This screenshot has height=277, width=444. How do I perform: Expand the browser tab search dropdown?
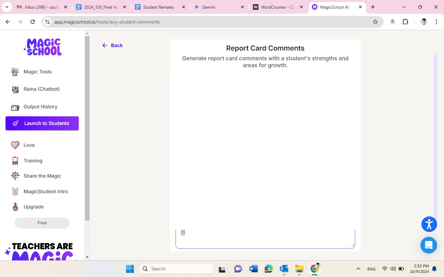[x=7, y=7]
